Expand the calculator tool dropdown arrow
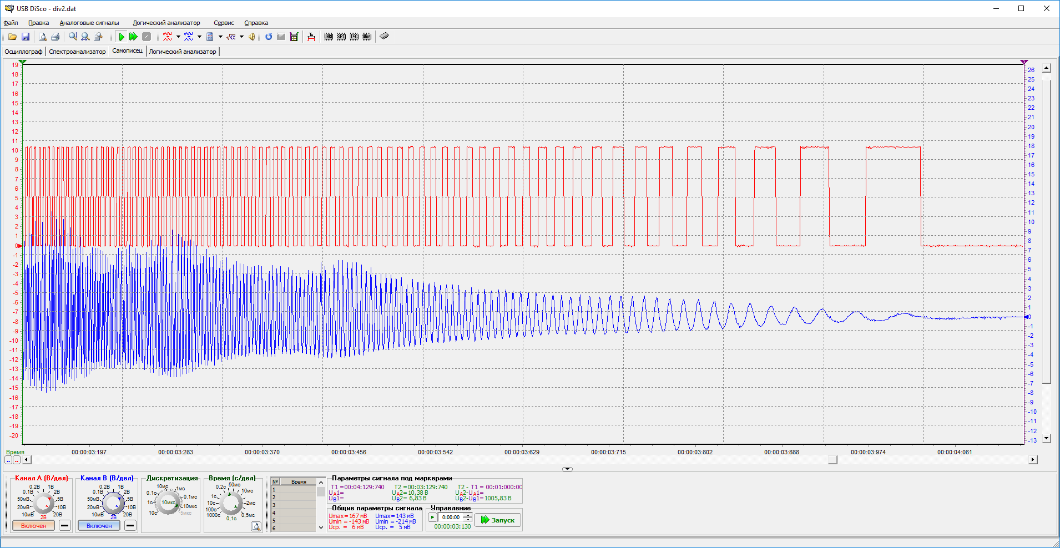 [220, 37]
